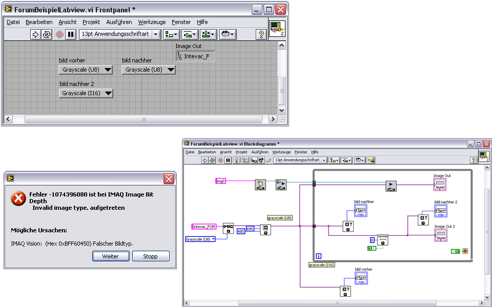This screenshot has height=307, width=492.
Task: Open Ausführen menu in Frontpanel window
Action: [119, 22]
